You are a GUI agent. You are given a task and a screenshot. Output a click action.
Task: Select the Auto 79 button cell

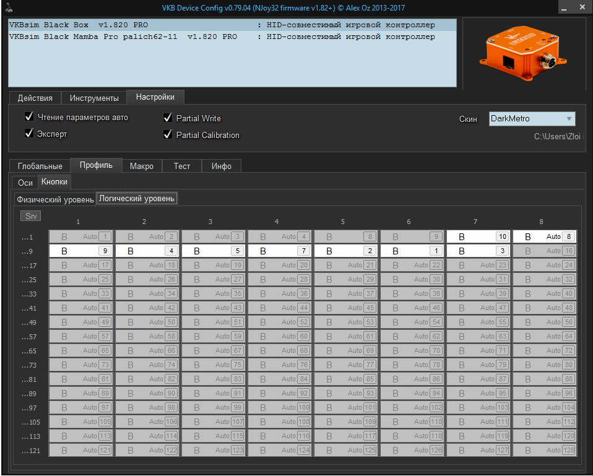478,365
